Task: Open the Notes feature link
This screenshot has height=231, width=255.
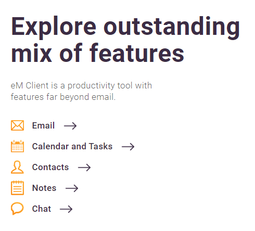Action: click(44, 188)
